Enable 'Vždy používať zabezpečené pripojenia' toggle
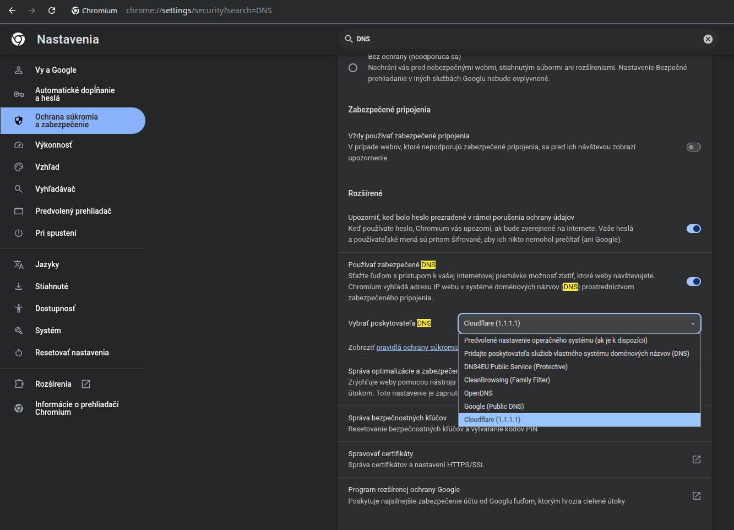The width and height of the screenshot is (734, 530). 693,147
